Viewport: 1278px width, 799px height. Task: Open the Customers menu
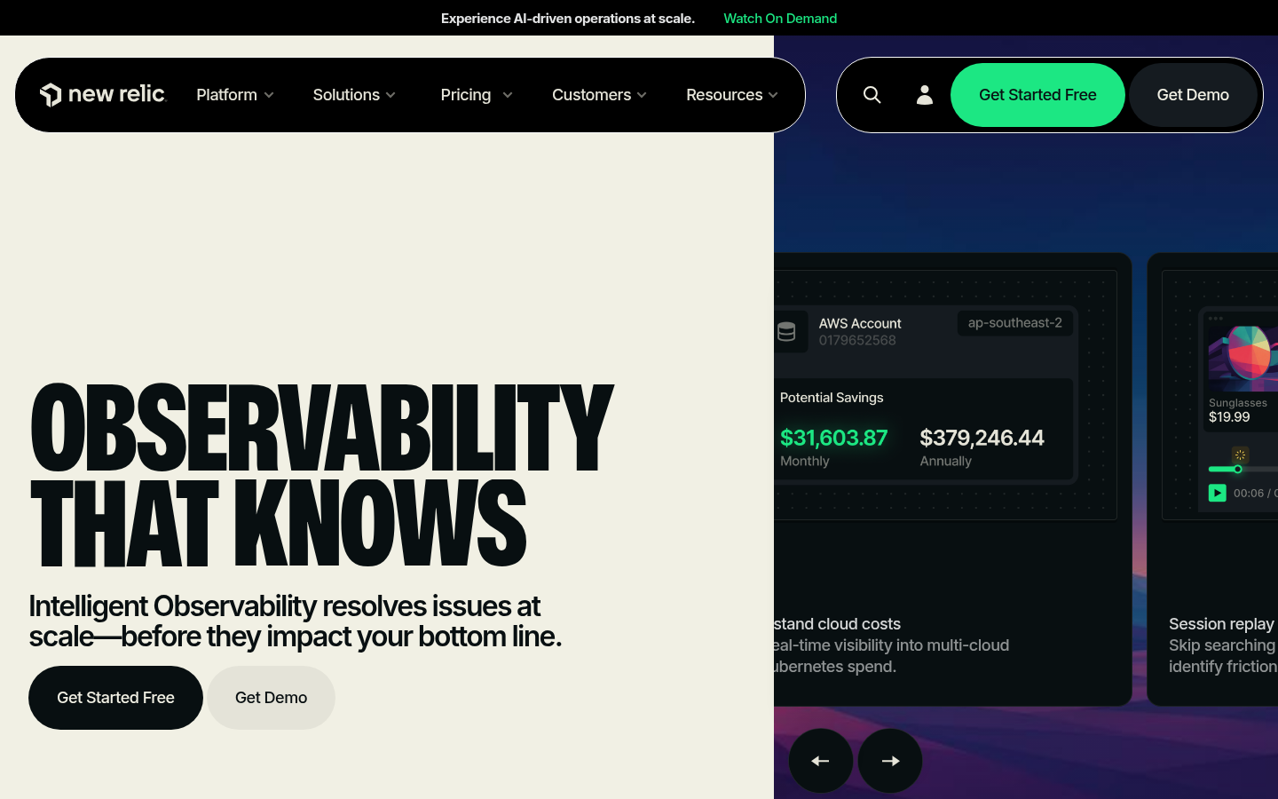(599, 95)
